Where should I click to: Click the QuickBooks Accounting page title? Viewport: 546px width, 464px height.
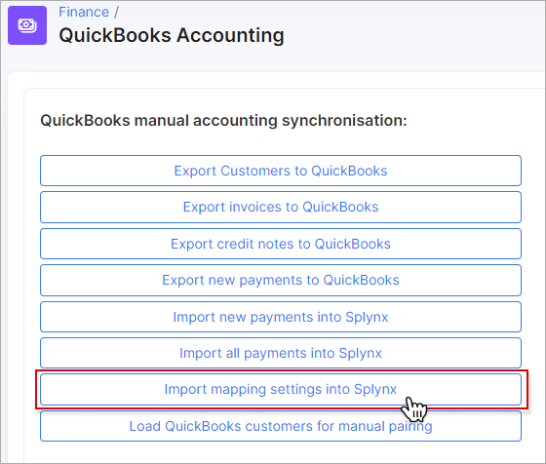172,35
